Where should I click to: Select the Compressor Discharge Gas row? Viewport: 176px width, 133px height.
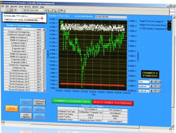[24, 32]
